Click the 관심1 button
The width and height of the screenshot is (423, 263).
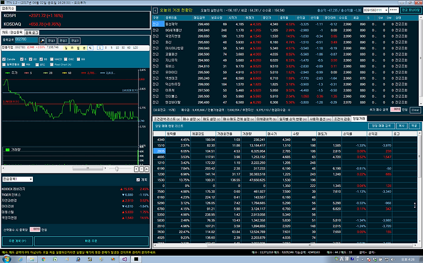pyautogui.click(x=52, y=40)
